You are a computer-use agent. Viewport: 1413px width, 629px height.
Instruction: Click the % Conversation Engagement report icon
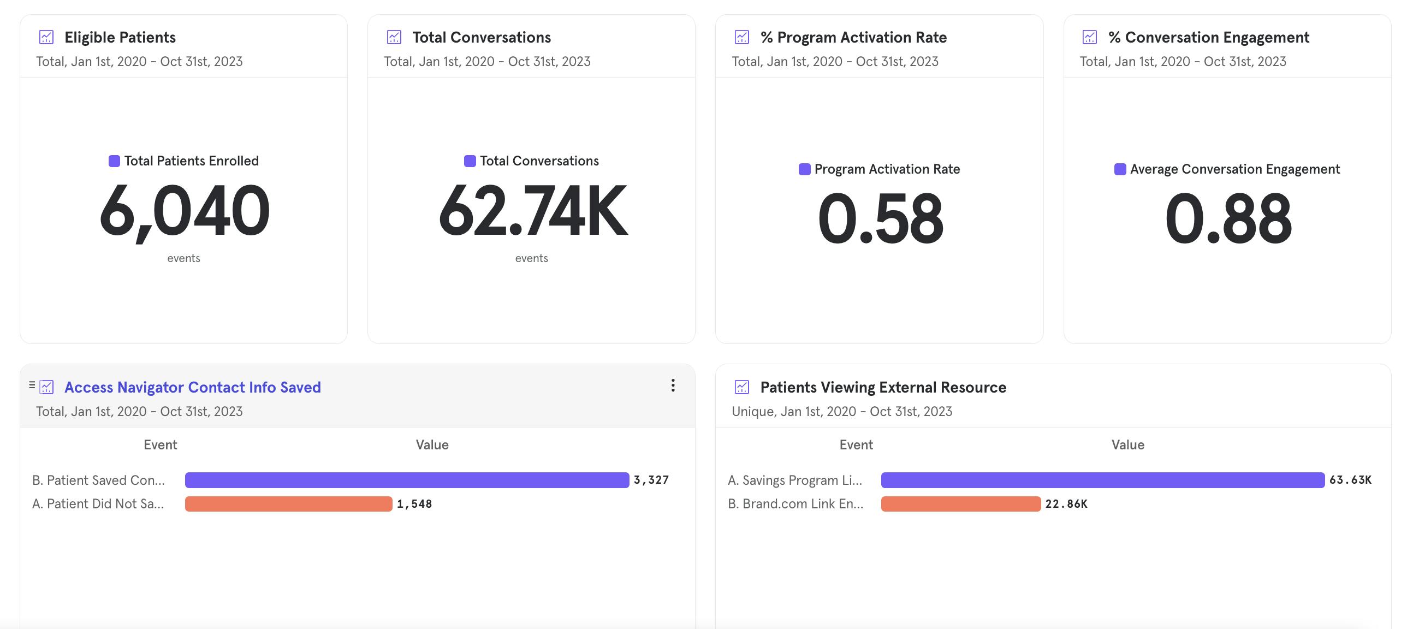coord(1090,37)
